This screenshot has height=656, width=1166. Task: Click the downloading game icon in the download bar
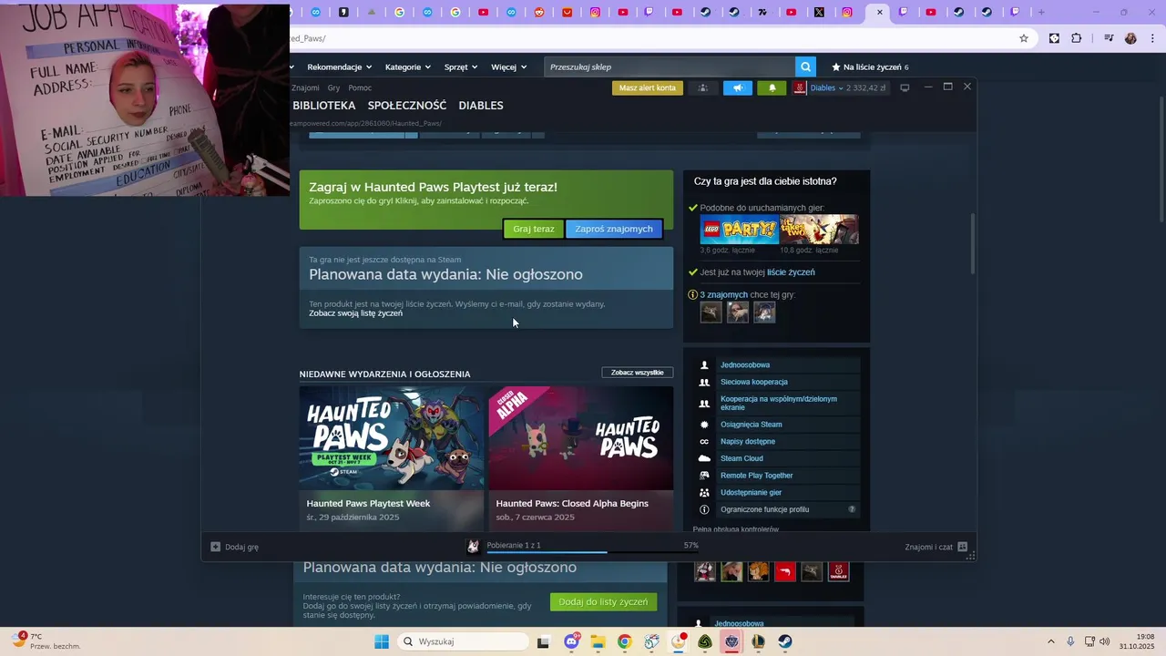(473, 546)
